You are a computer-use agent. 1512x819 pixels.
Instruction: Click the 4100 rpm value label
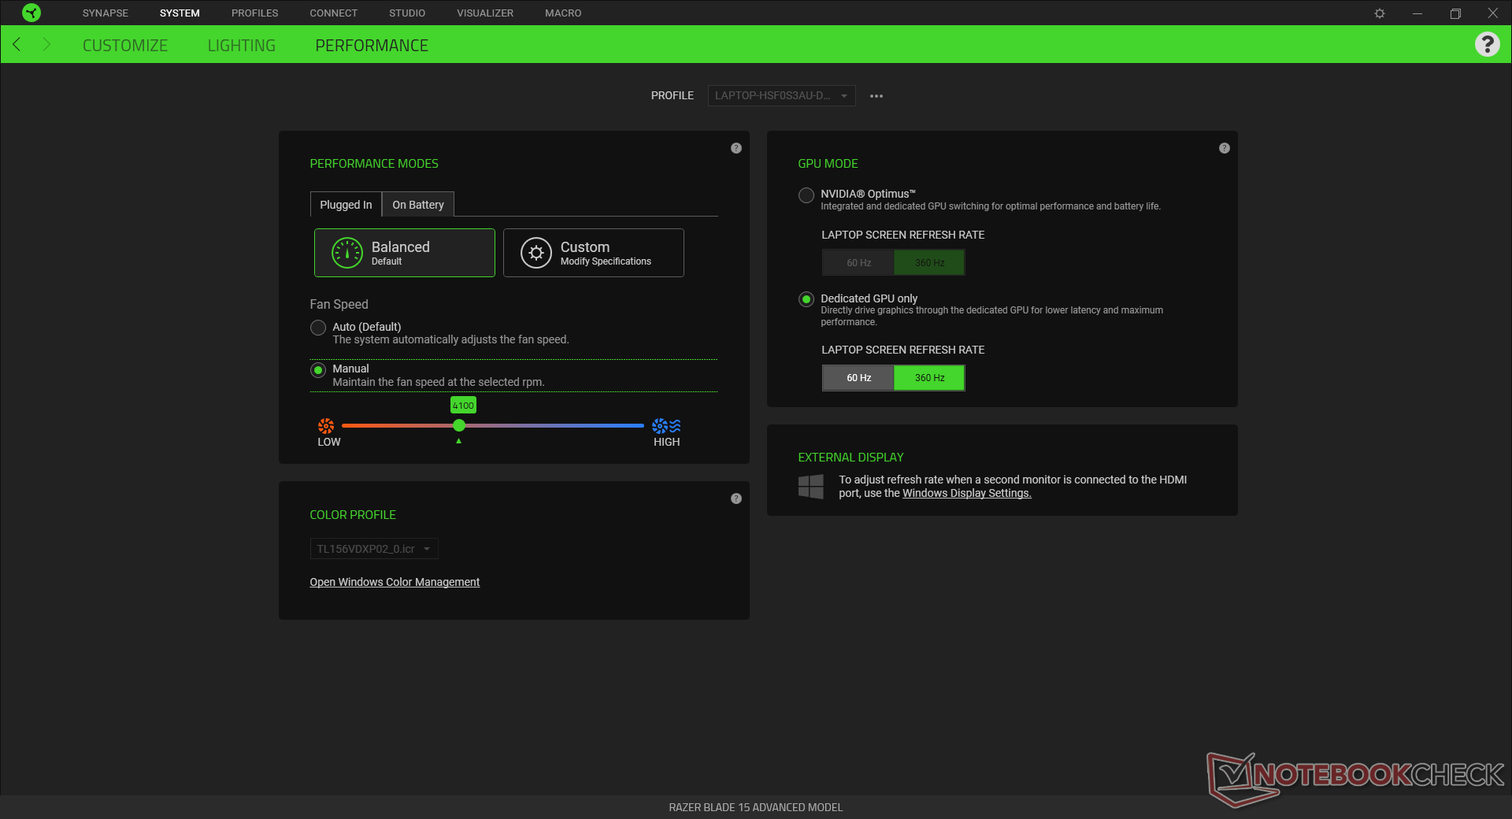tap(463, 406)
